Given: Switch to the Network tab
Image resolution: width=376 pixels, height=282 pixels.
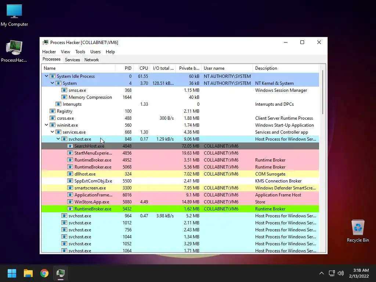Looking at the screenshot, I should pyautogui.click(x=91, y=60).
